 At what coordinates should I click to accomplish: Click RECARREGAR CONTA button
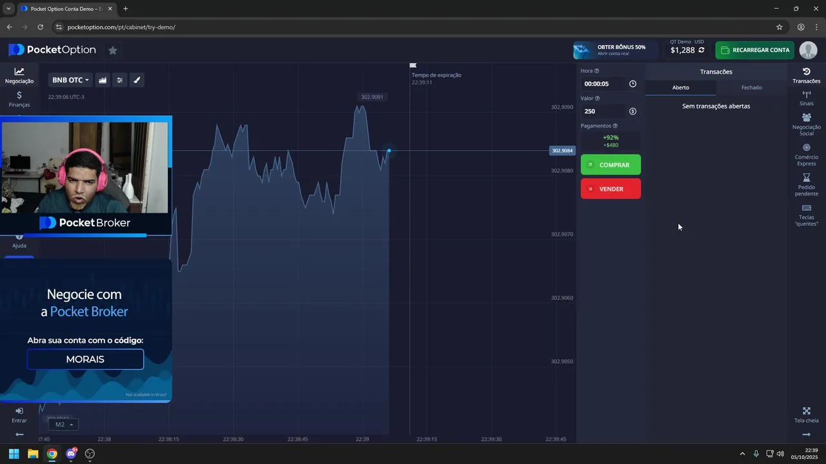coord(754,50)
